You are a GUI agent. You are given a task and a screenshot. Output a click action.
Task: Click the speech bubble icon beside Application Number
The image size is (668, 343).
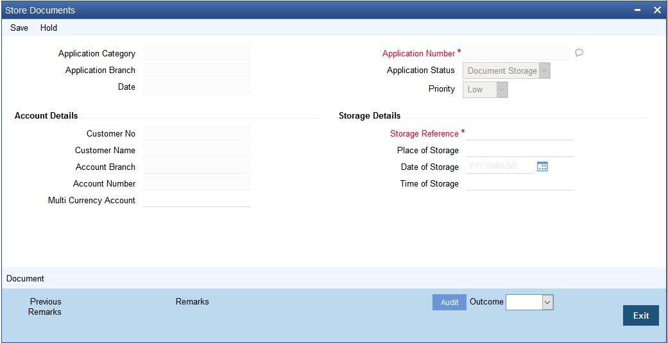click(579, 53)
